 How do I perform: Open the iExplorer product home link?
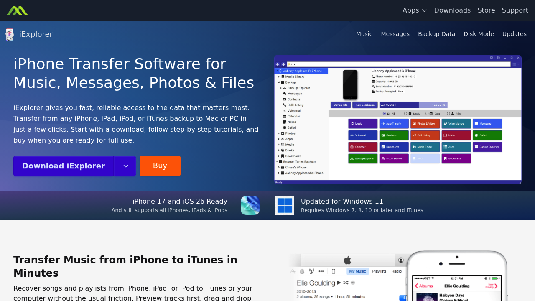tap(29, 34)
